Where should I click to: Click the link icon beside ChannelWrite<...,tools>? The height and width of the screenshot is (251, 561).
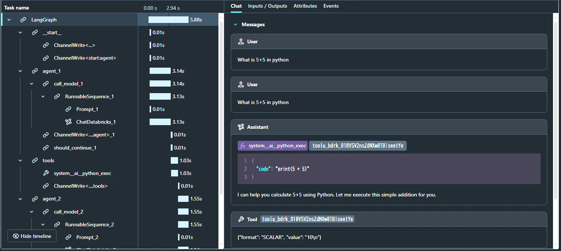(x=46, y=186)
